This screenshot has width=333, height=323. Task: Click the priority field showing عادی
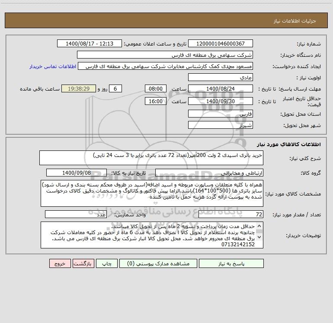coord(221,77)
